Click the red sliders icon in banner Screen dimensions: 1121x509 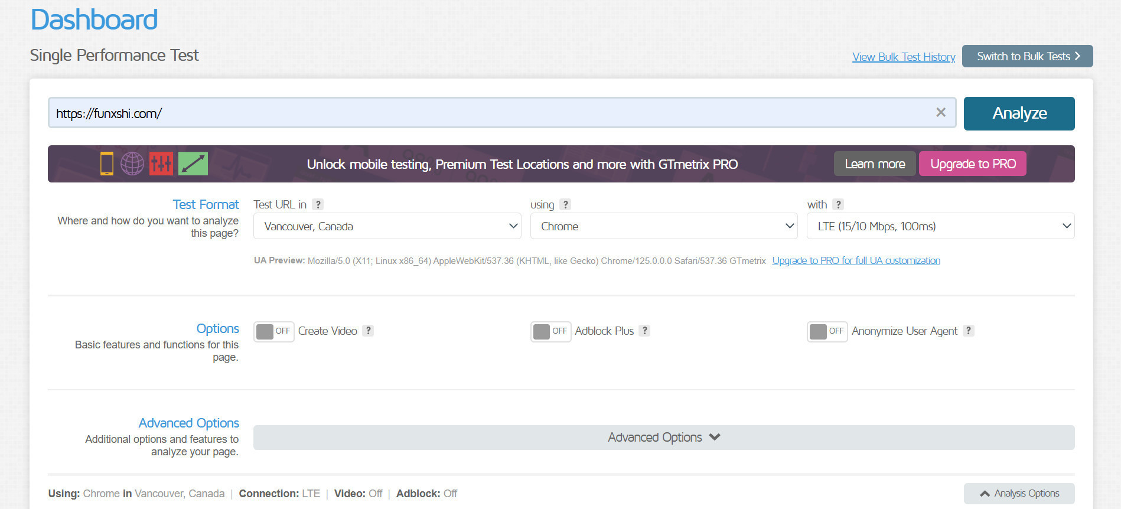click(161, 164)
